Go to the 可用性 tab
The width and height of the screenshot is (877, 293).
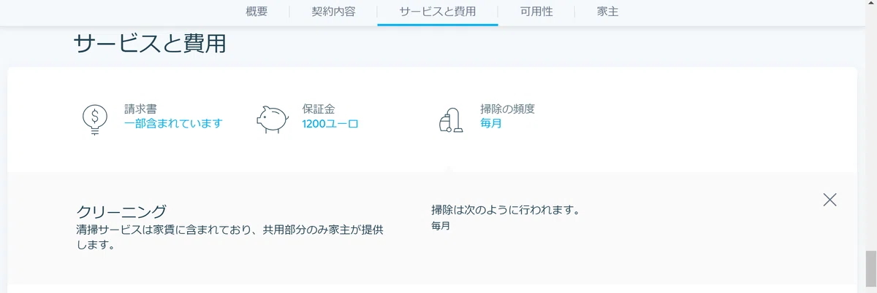(x=536, y=12)
